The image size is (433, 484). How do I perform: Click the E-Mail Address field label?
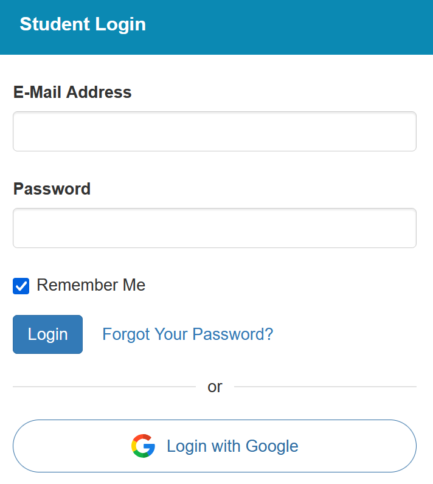click(x=72, y=92)
